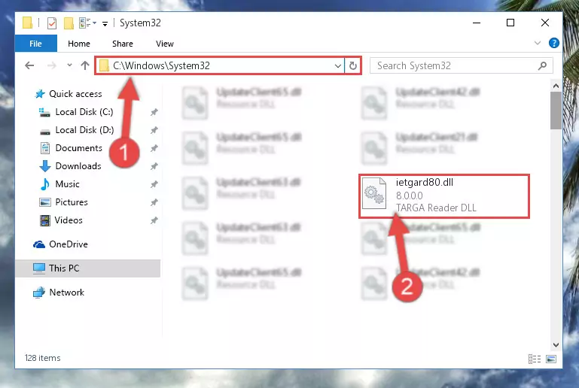Open Customize Quick Access Toolbar dropdown
579x388 pixels.
tap(105, 23)
